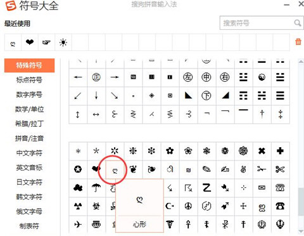Select the 日文字符 category
Image resolution: width=304 pixels, height=236 pixels.
(x=29, y=182)
